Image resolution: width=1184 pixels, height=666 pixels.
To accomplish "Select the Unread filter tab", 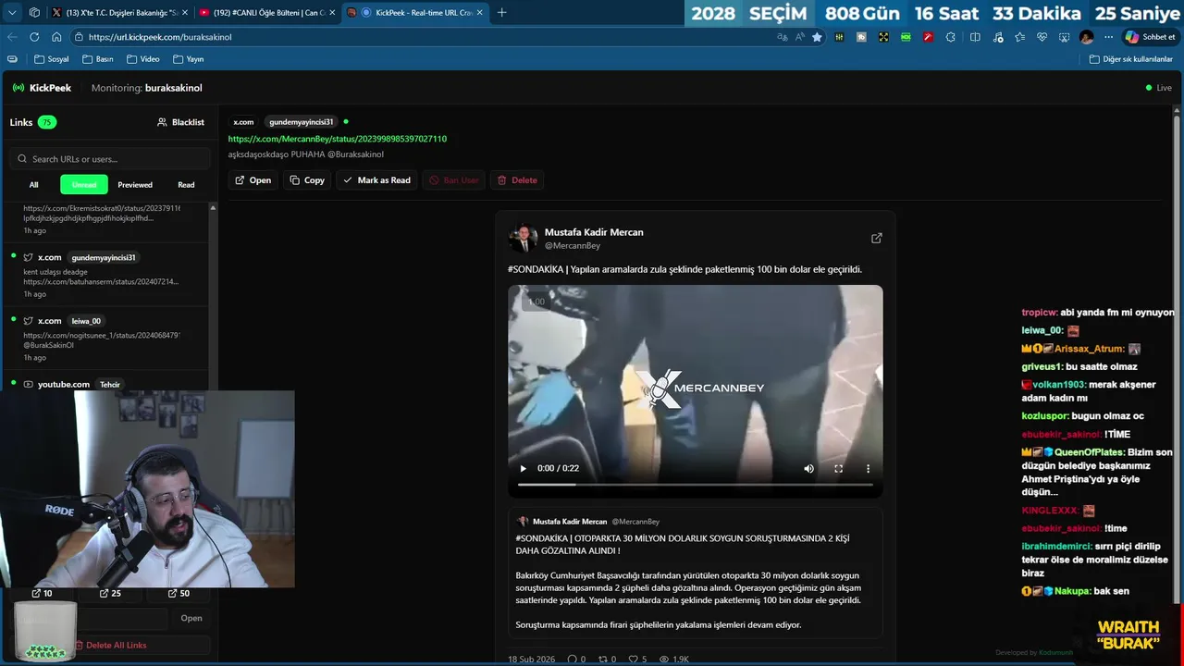I will 84,185.
